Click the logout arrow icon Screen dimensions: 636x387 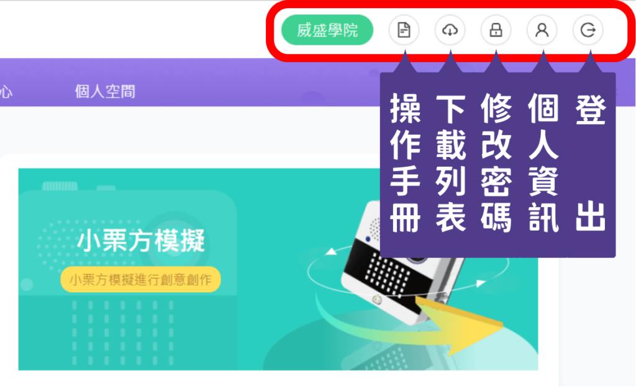coord(588,30)
